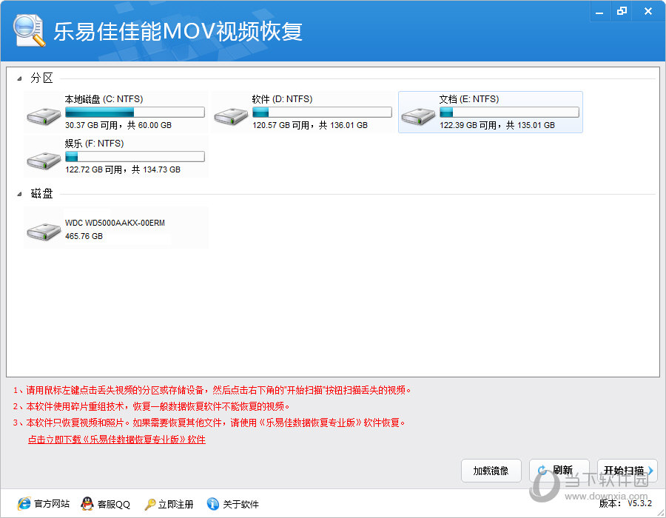Open 官方网站 link
Screen dimensions: 666x518
click(x=52, y=504)
